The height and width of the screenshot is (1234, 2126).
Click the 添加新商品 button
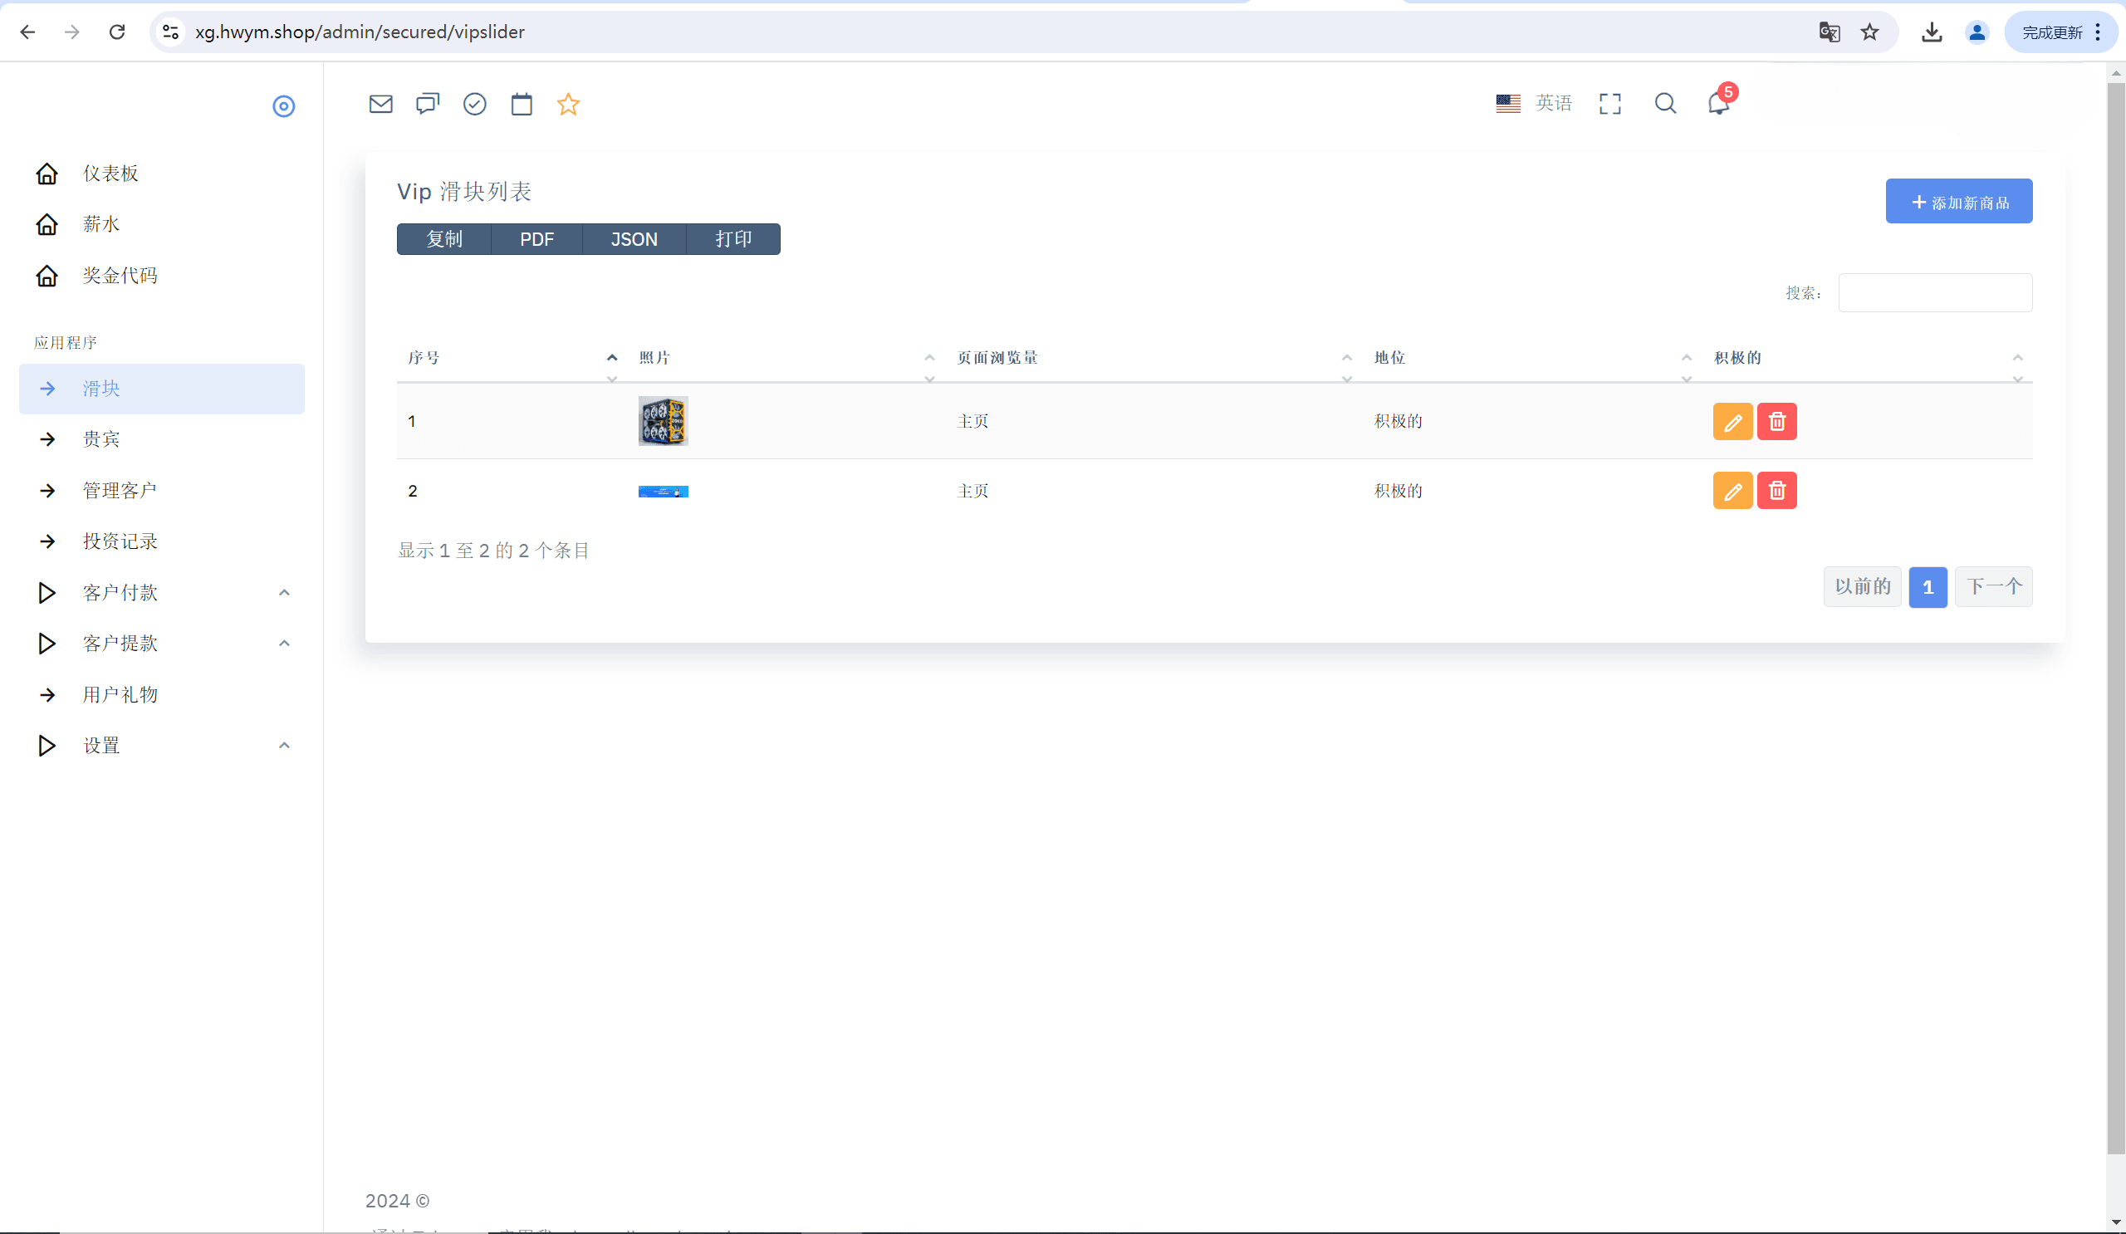pos(1958,202)
